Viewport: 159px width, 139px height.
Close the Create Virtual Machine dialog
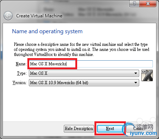coord(148,4)
